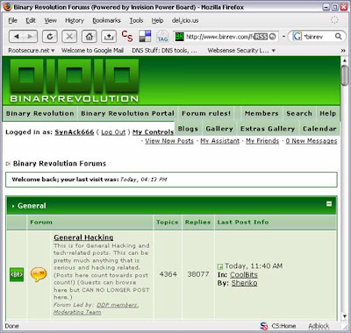
Task: Open the General Hacking forum link
Action: pyautogui.click(x=83, y=237)
